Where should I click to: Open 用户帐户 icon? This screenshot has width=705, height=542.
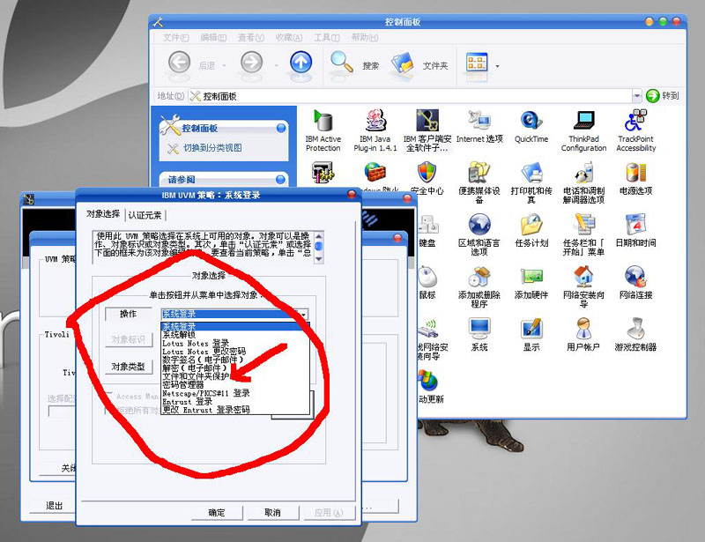click(583, 334)
